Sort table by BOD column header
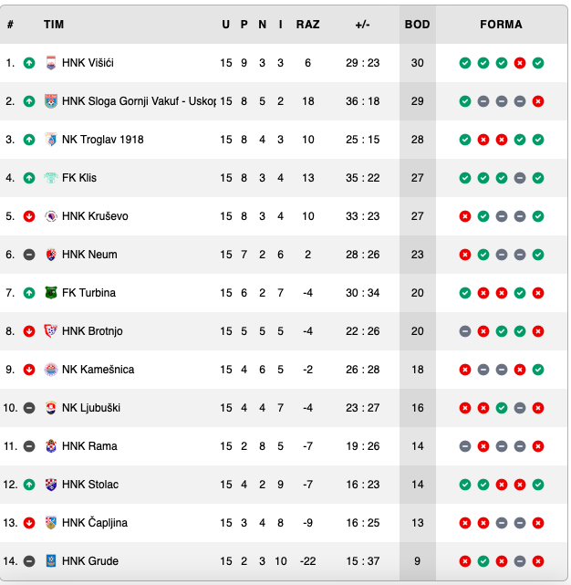 point(418,25)
